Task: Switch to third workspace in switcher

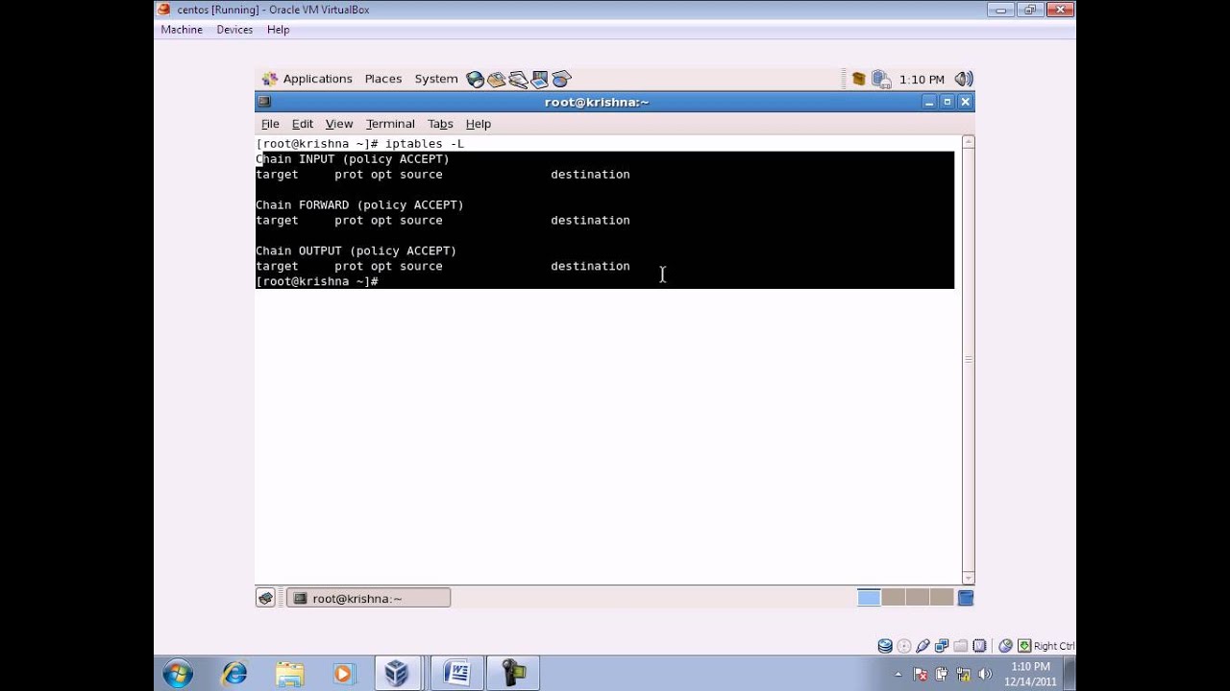Action: click(918, 598)
